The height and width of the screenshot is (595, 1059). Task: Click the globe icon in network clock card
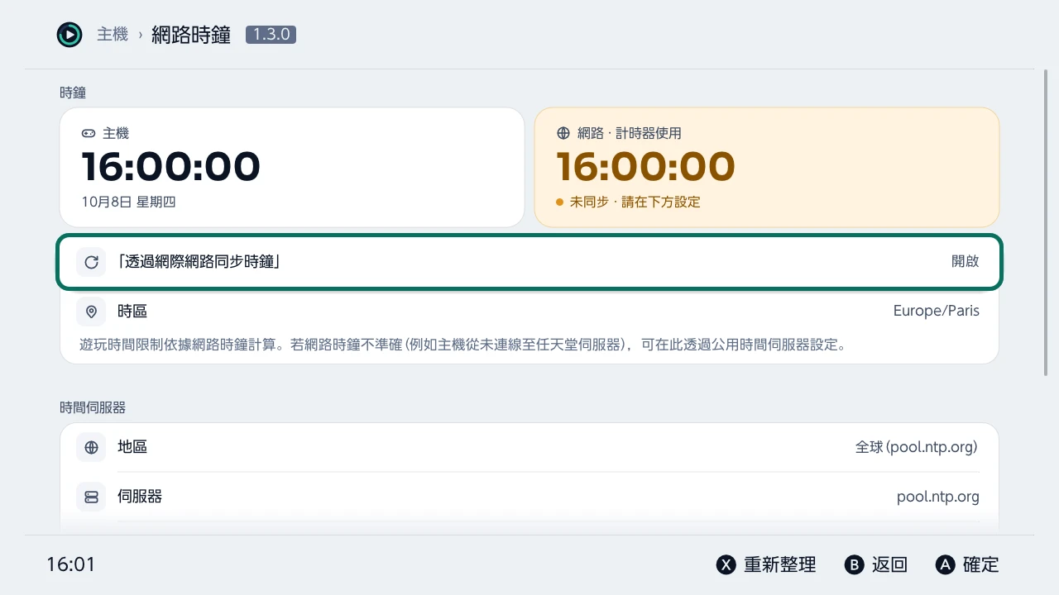[563, 133]
